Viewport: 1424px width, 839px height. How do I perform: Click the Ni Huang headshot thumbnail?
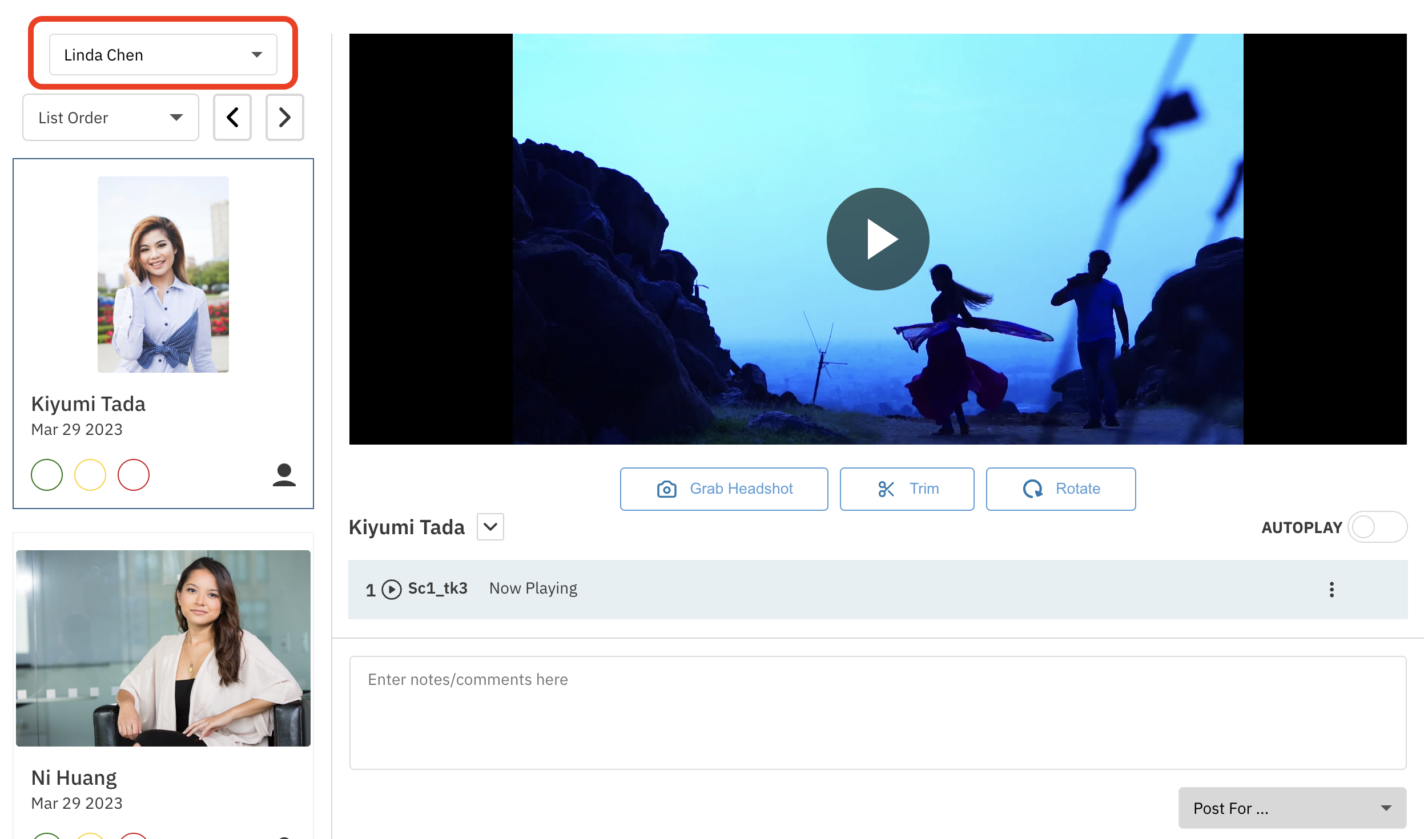[163, 648]
